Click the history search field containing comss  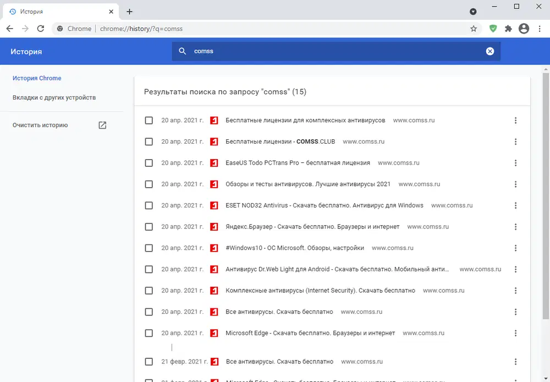pyautogui.click(x=336, y=51)
